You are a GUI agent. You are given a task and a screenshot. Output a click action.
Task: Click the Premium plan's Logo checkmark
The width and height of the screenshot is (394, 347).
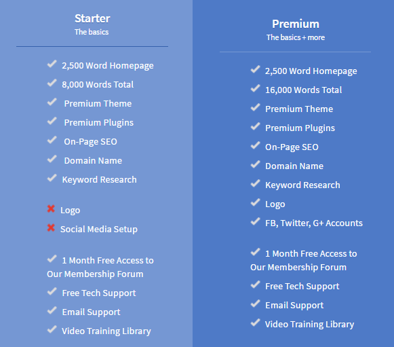255,202
